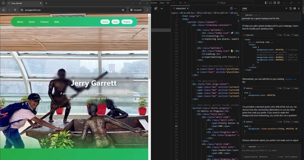The image size is (304, 160).
Task: Toggle the secondary side bar layout
Action: point(274,3)
